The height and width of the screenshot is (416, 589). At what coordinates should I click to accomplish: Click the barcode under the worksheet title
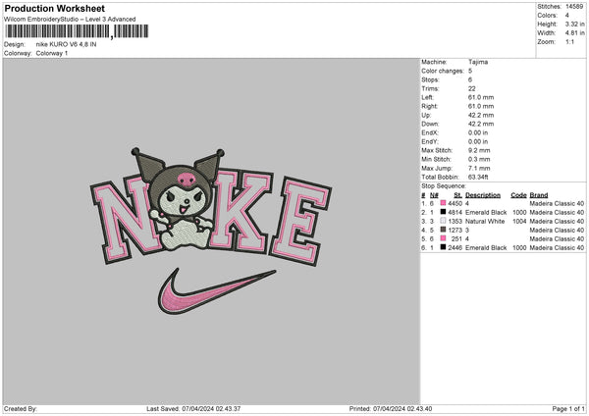[x=77, y=31]
